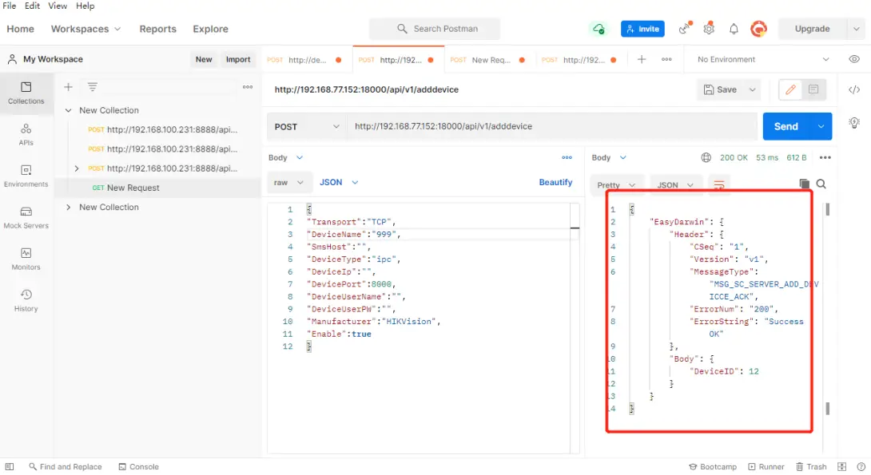Screen dimensions: 871x475
Task: Open the notifications bell icon
Action: pos(734,29)
